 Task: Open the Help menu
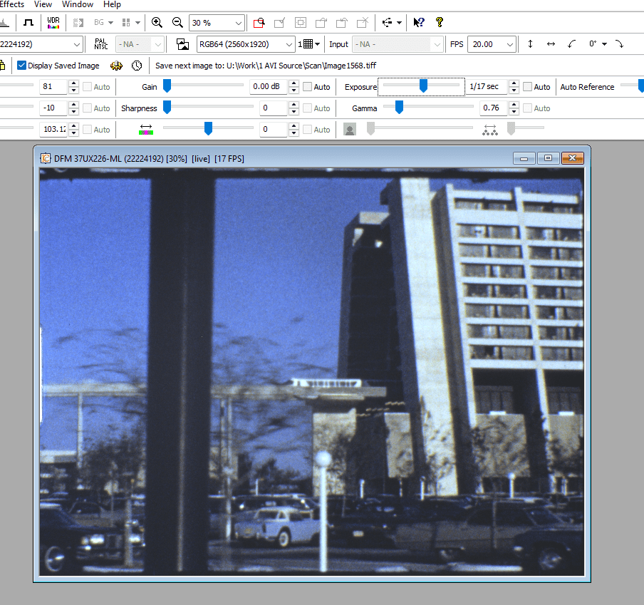[x=112, y=4]
